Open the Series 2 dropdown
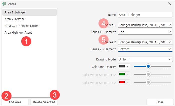 click(x=145, y=42)
